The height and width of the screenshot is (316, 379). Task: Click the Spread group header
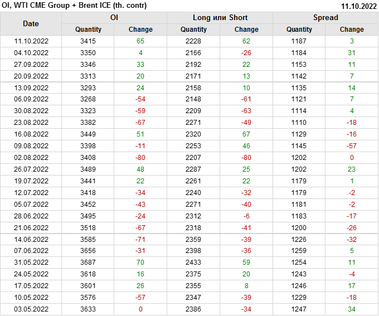click(x=325, y=18)
